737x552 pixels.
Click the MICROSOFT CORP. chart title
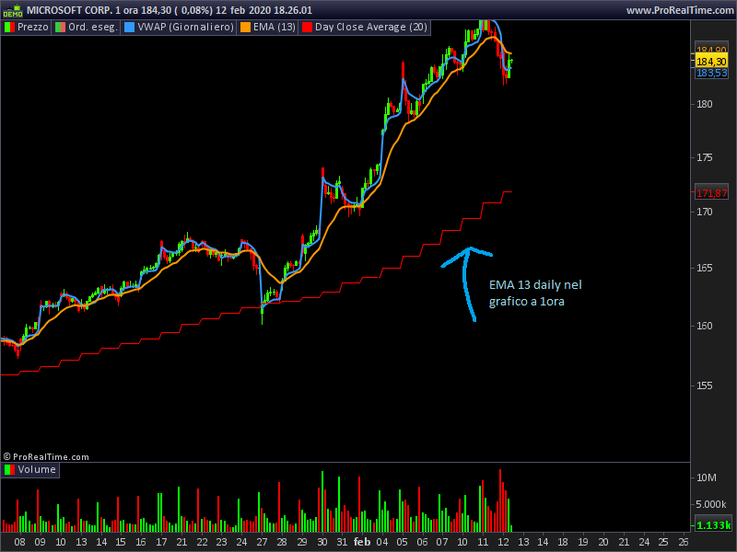point(170,10)
